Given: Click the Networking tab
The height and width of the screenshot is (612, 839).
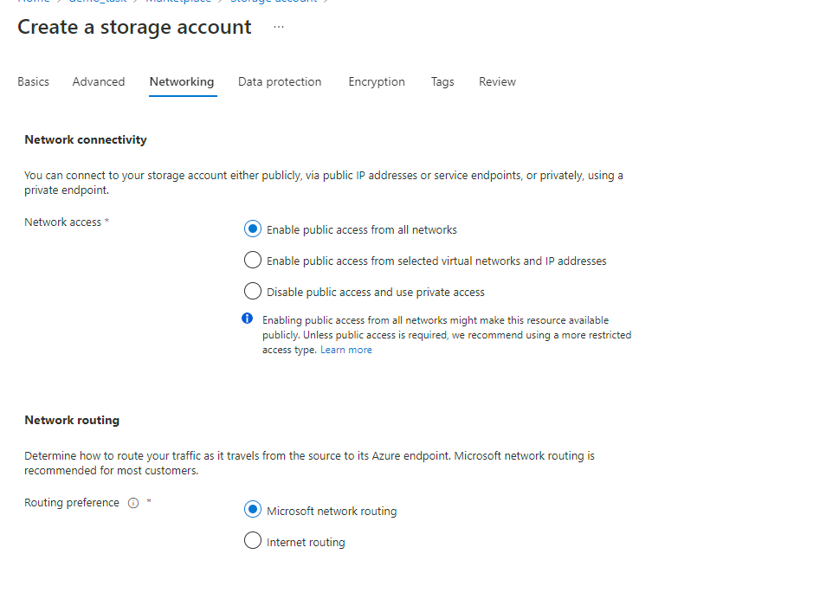Looking at the screenshot, I should [x=182, y=81].
